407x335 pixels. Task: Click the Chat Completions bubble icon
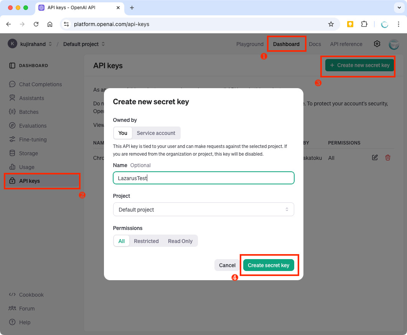[x=12, y=84]
